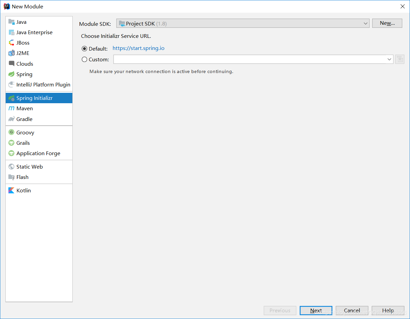Viewport: 410px width, 319px height.
Task: Select the Spring Initializr text label
Action: (35, 98)
